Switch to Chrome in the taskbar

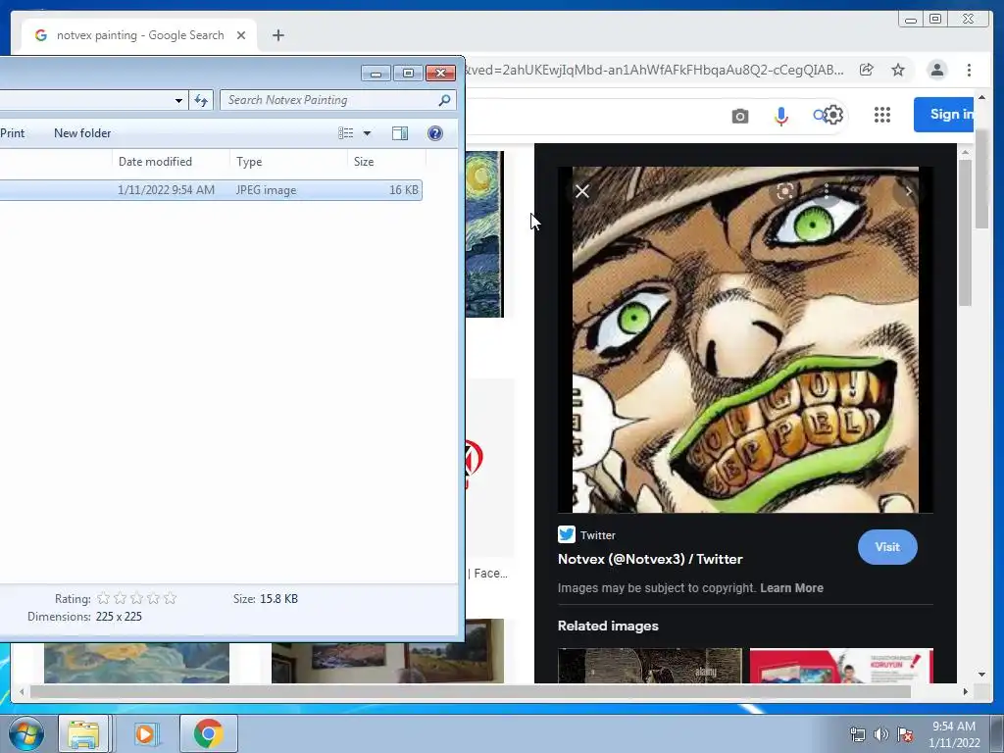pyautogui.click(x=208, y=733)
